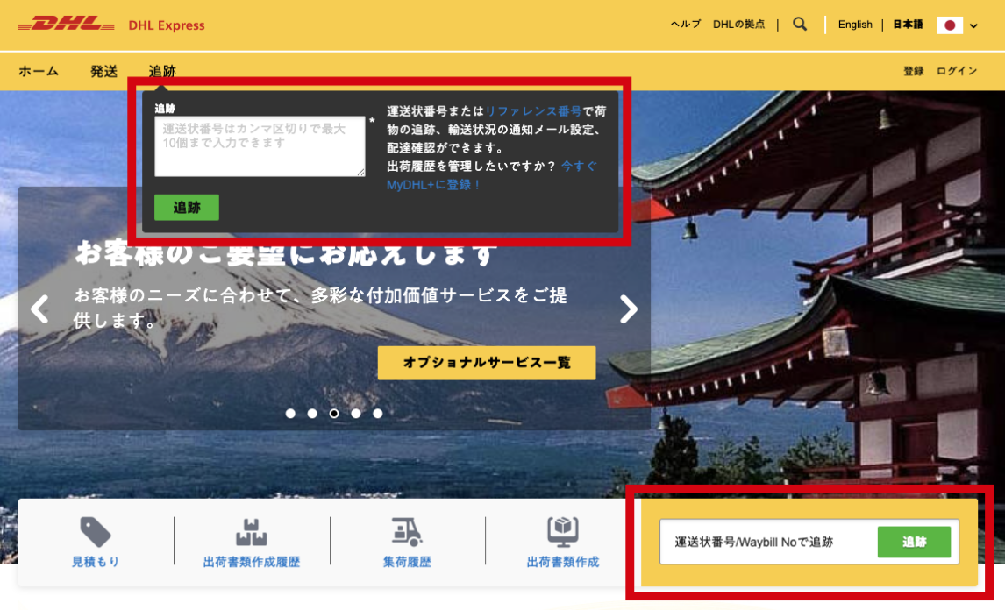Select the first carousel dot

(x=290, y=414)
